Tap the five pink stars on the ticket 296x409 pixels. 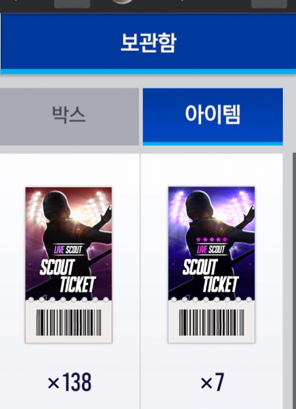(x=212, y=239)
